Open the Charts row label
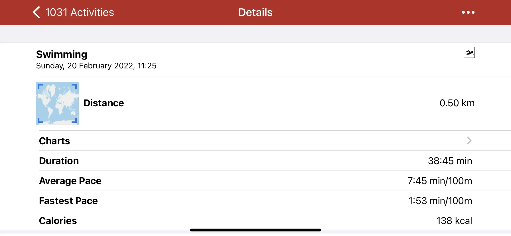This screenshot has width=511, height=236. point(54,141)
